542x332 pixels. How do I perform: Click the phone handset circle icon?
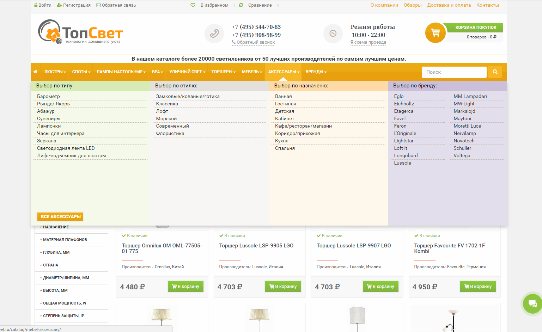(214, 33)
